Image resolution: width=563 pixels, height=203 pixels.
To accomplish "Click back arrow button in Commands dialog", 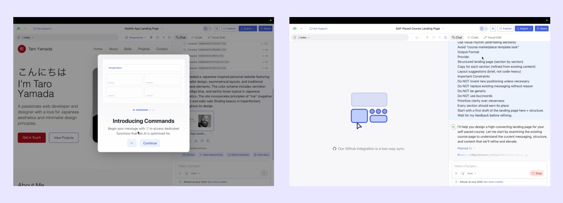I will tap(132, 143).
